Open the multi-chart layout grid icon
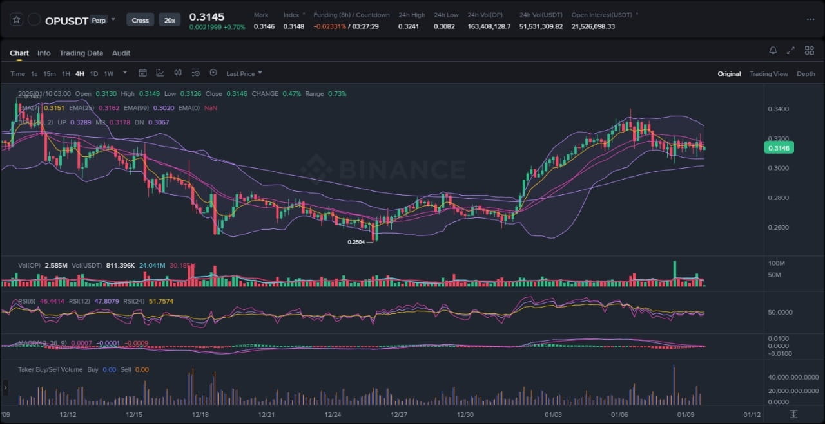The image size is (825, 424). coord(808,50)
